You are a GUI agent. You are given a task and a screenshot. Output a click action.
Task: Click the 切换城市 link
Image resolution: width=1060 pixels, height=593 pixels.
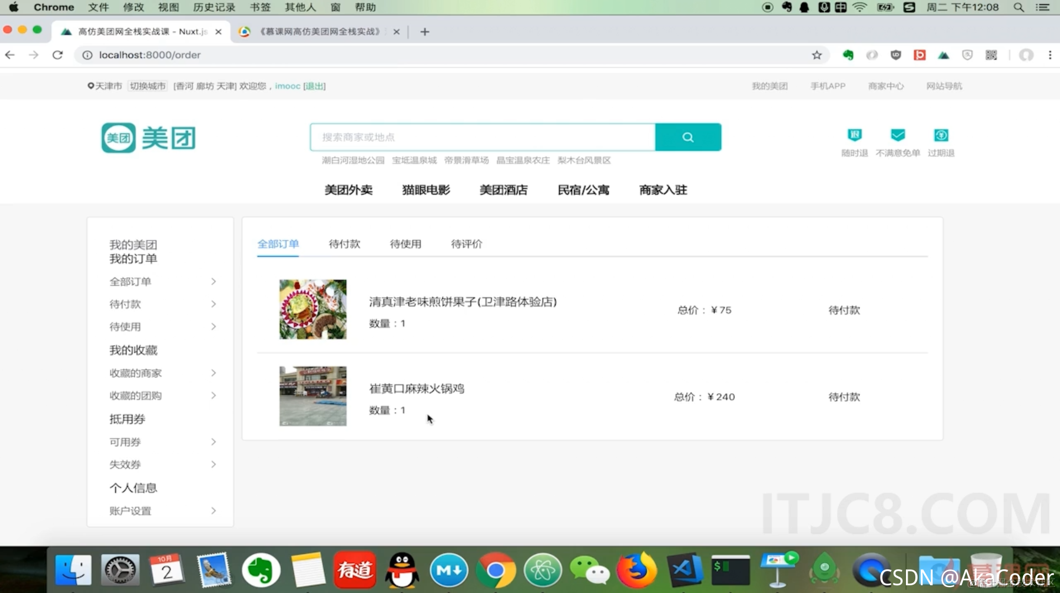(x=147, y=86)
